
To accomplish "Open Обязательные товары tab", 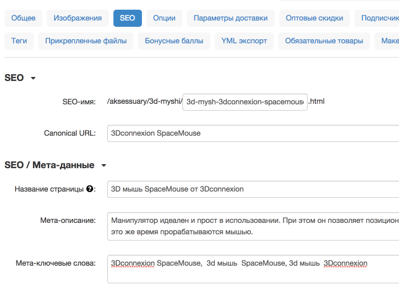I will [324, 41].
